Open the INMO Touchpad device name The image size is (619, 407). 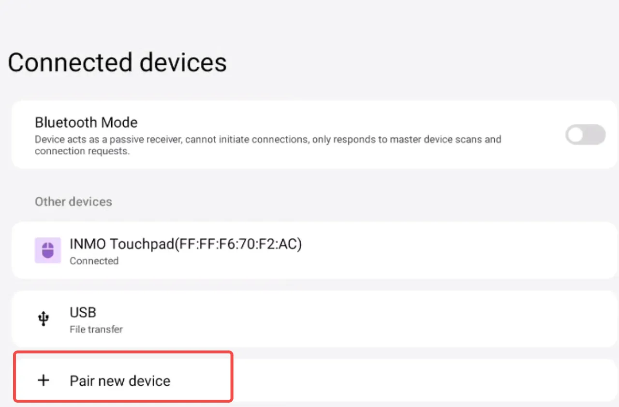[x=185, y=244]
